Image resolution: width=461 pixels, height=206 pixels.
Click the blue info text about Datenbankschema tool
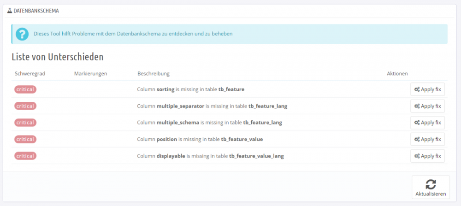[133, 34]
